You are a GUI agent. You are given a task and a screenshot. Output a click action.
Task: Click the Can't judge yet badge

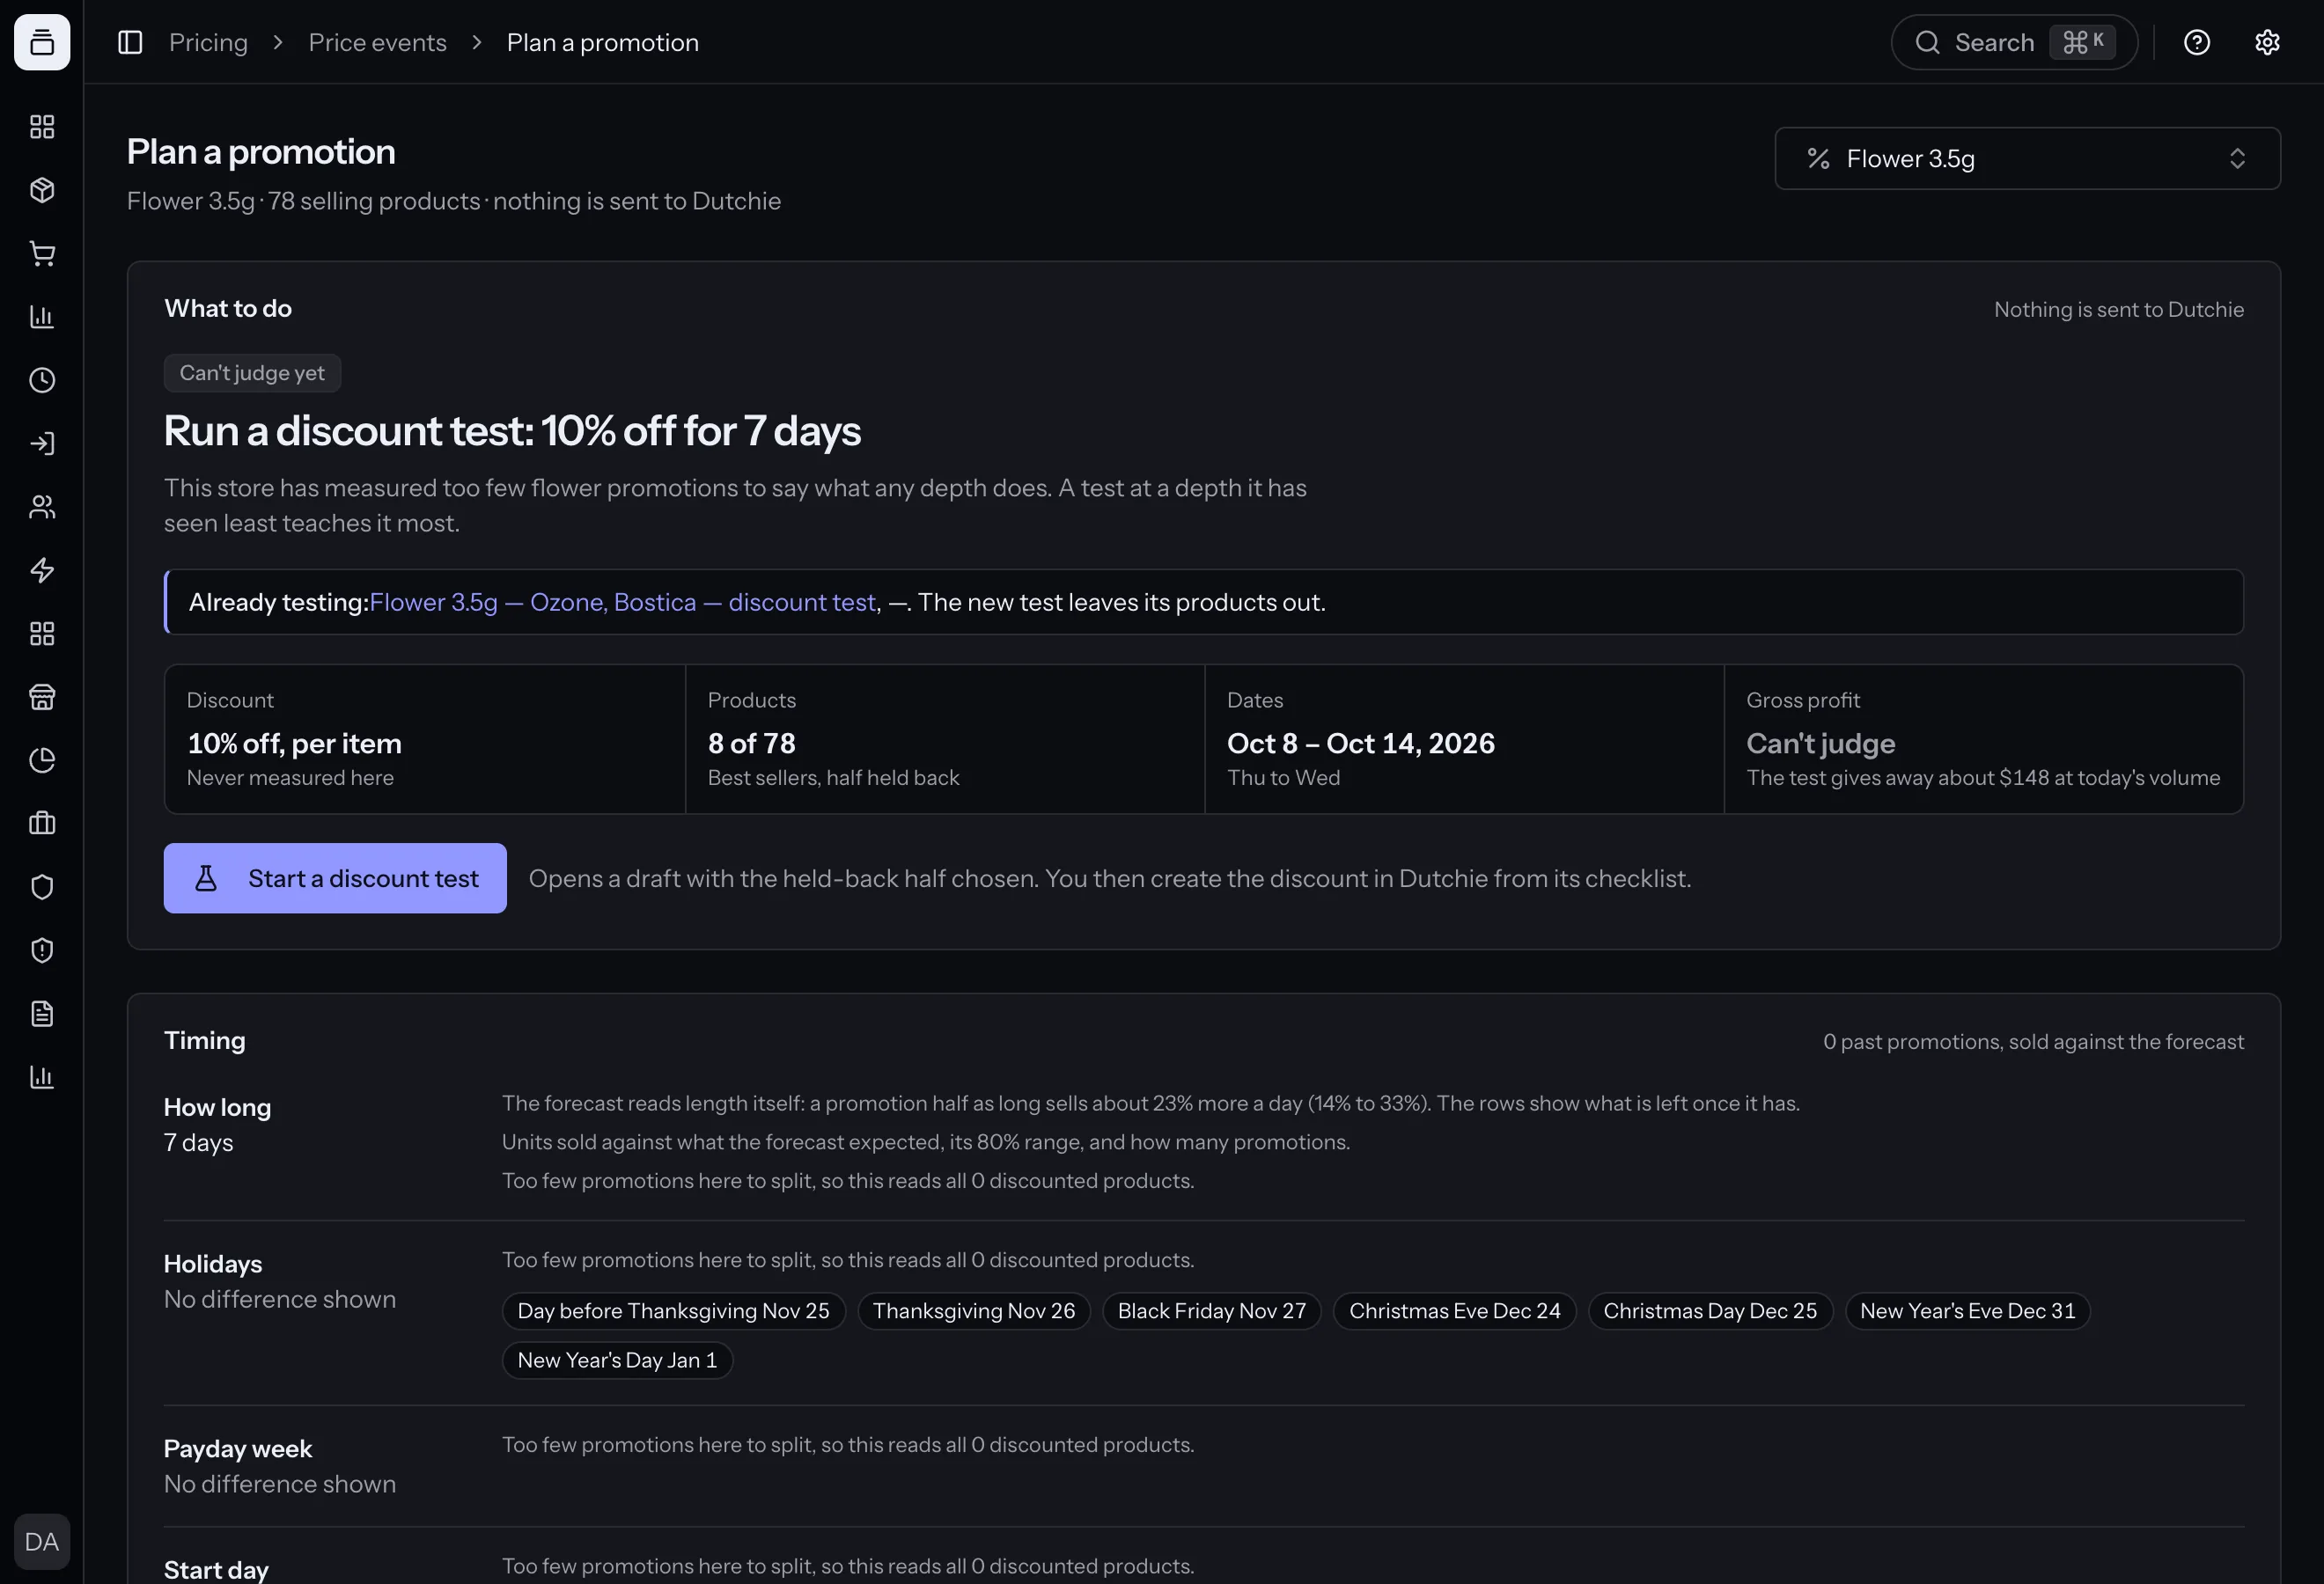click(x=252, y=373)
